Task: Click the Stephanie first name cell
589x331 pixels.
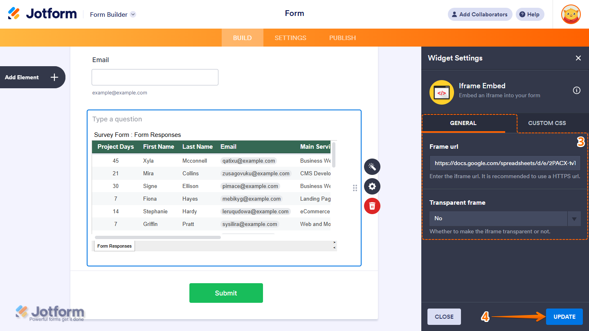Action: coord(155,212)
